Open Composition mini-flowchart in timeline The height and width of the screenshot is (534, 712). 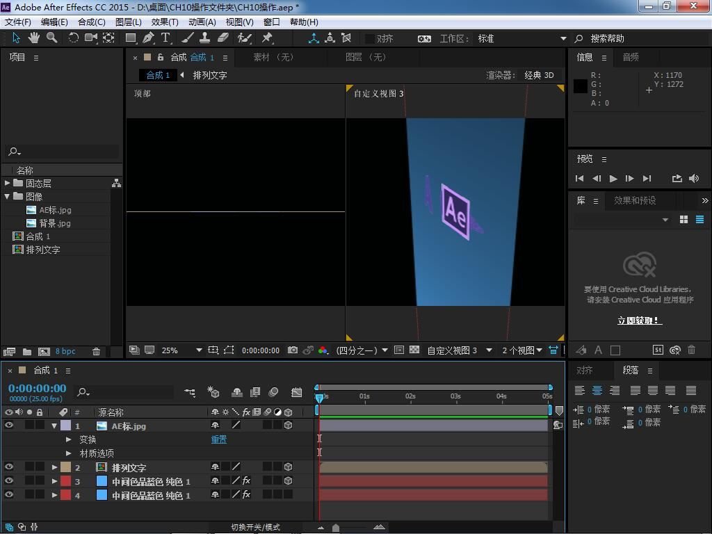pyautogui.click(x=190, y=392)
